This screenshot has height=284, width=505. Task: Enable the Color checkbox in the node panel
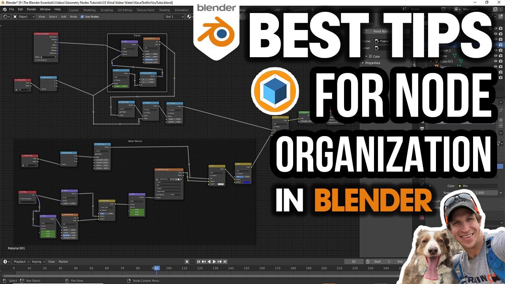(370, 56)
